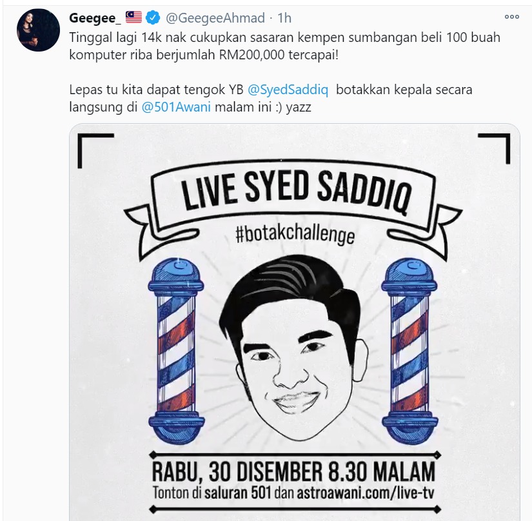Open the @GeegeeAhmad handle link

(x=215, y=18)
